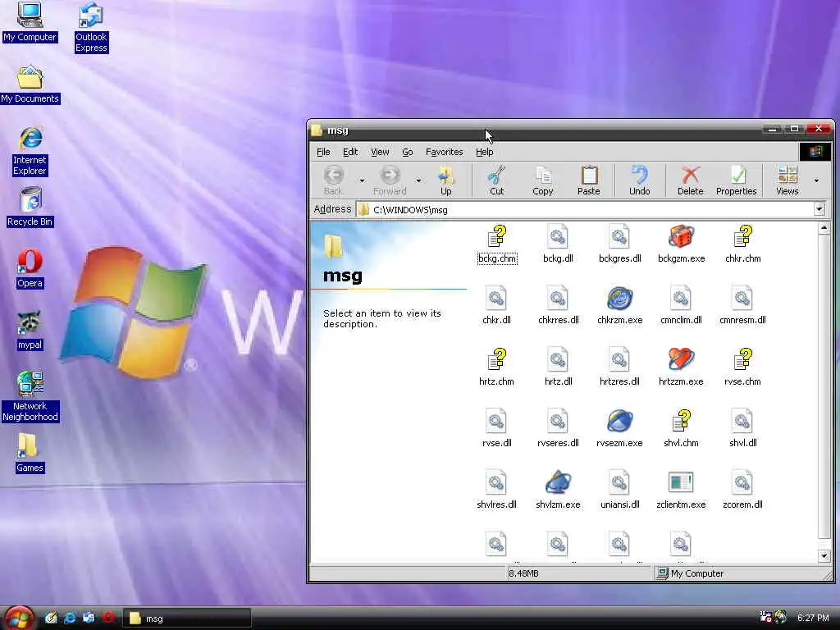Select the hrtzzm.exe hearts icon
Viewport: 840px width, 630px height.
(681, 367)
